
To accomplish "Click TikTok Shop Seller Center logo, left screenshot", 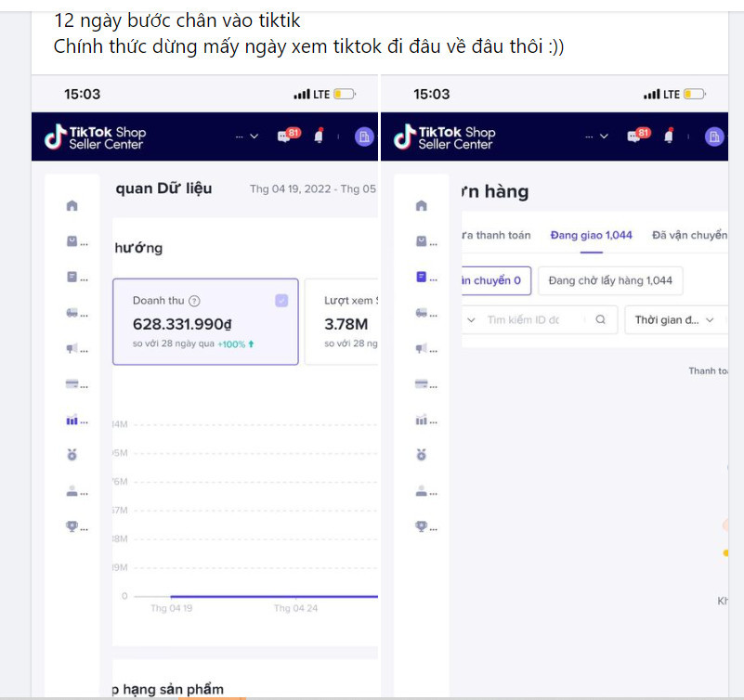I will coord(95,137).
